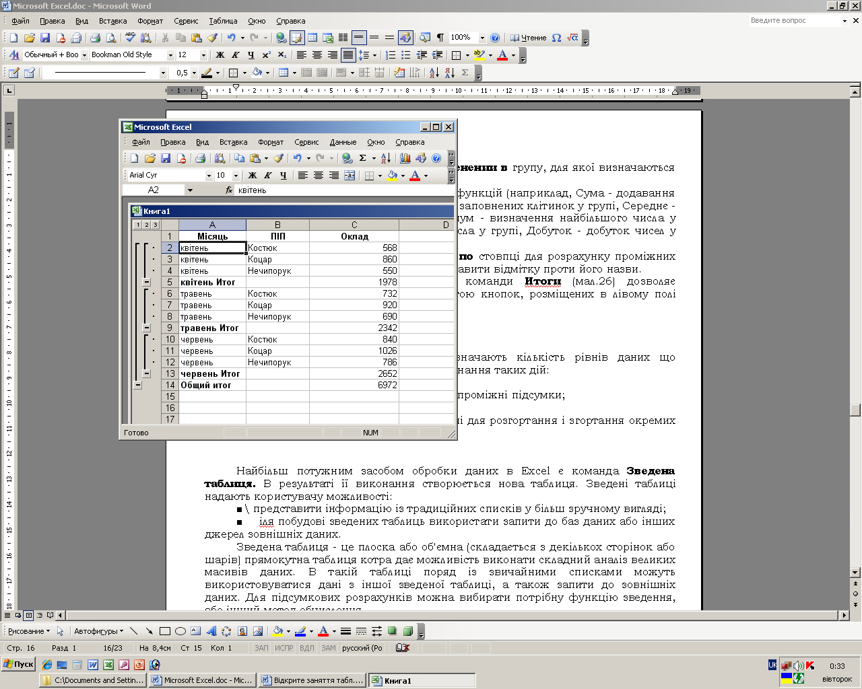Open Word Формат menu
Image resolution: width=862 pixels, height=689 pixels.
(150, 21)
